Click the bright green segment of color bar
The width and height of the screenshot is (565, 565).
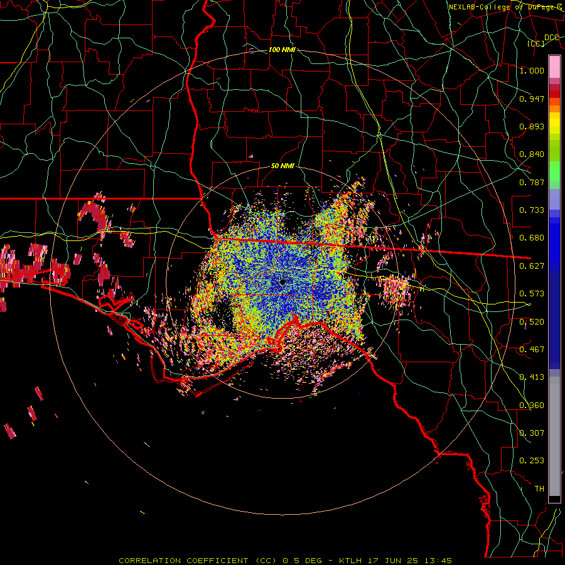pos(554,172)
